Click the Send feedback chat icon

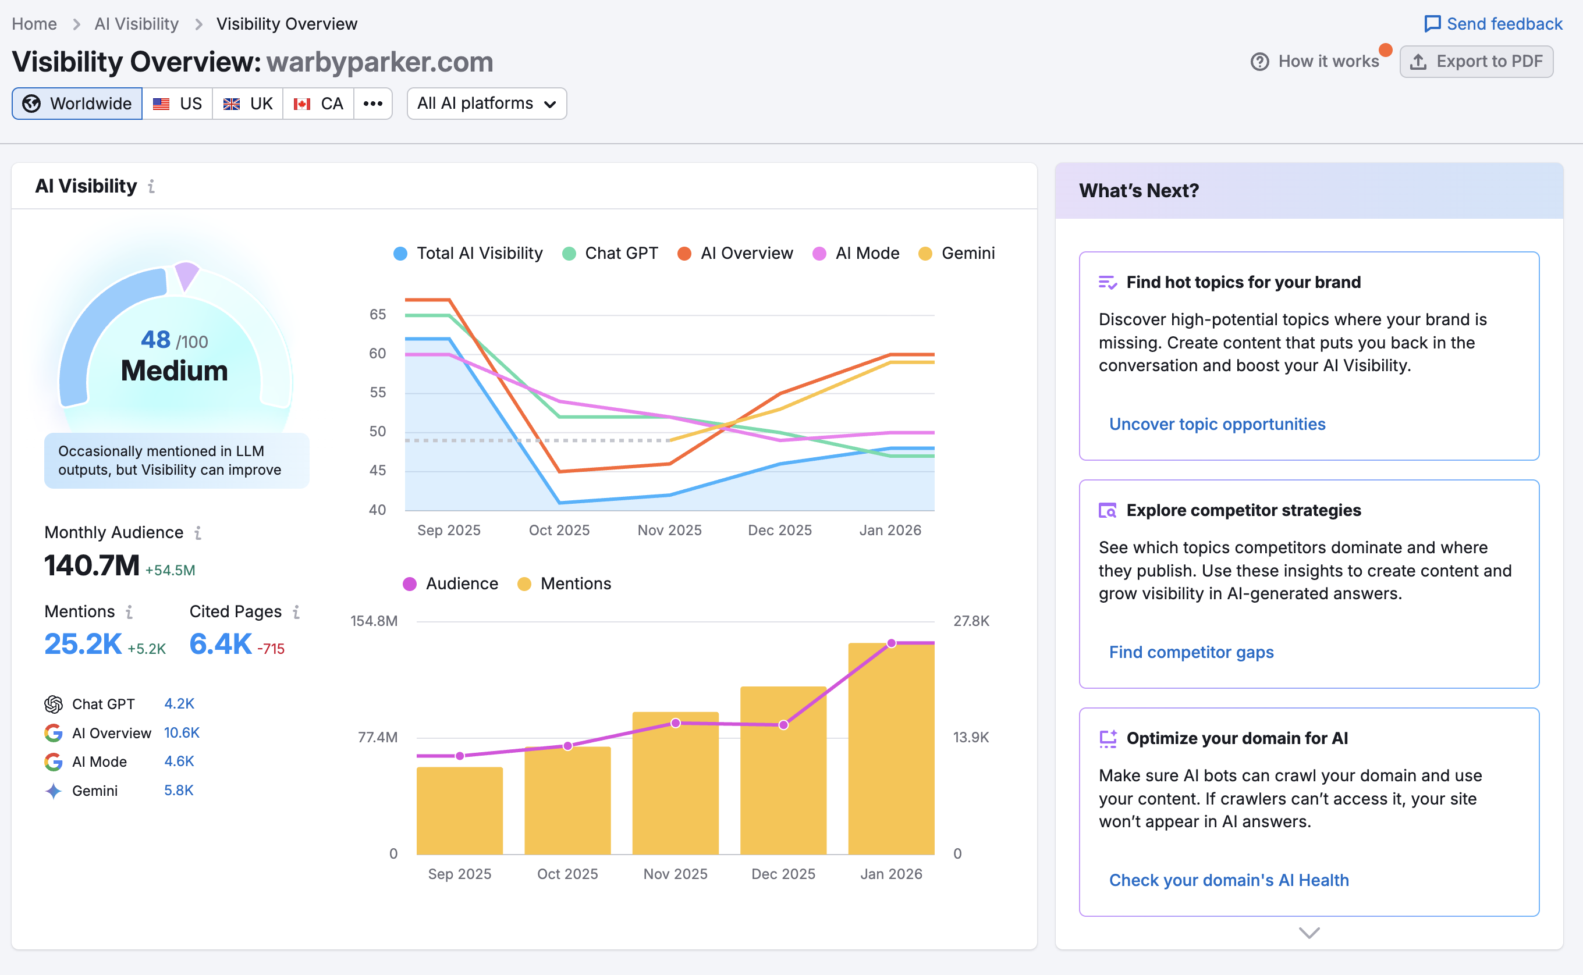pos(1432,24)
